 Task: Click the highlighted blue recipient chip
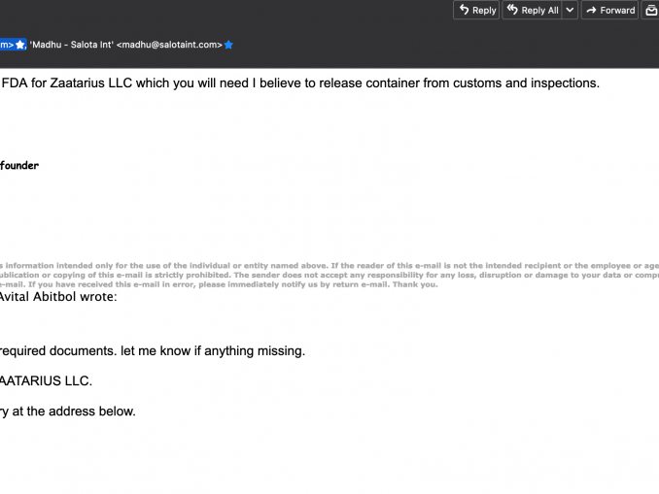click(x=5, y=45)
